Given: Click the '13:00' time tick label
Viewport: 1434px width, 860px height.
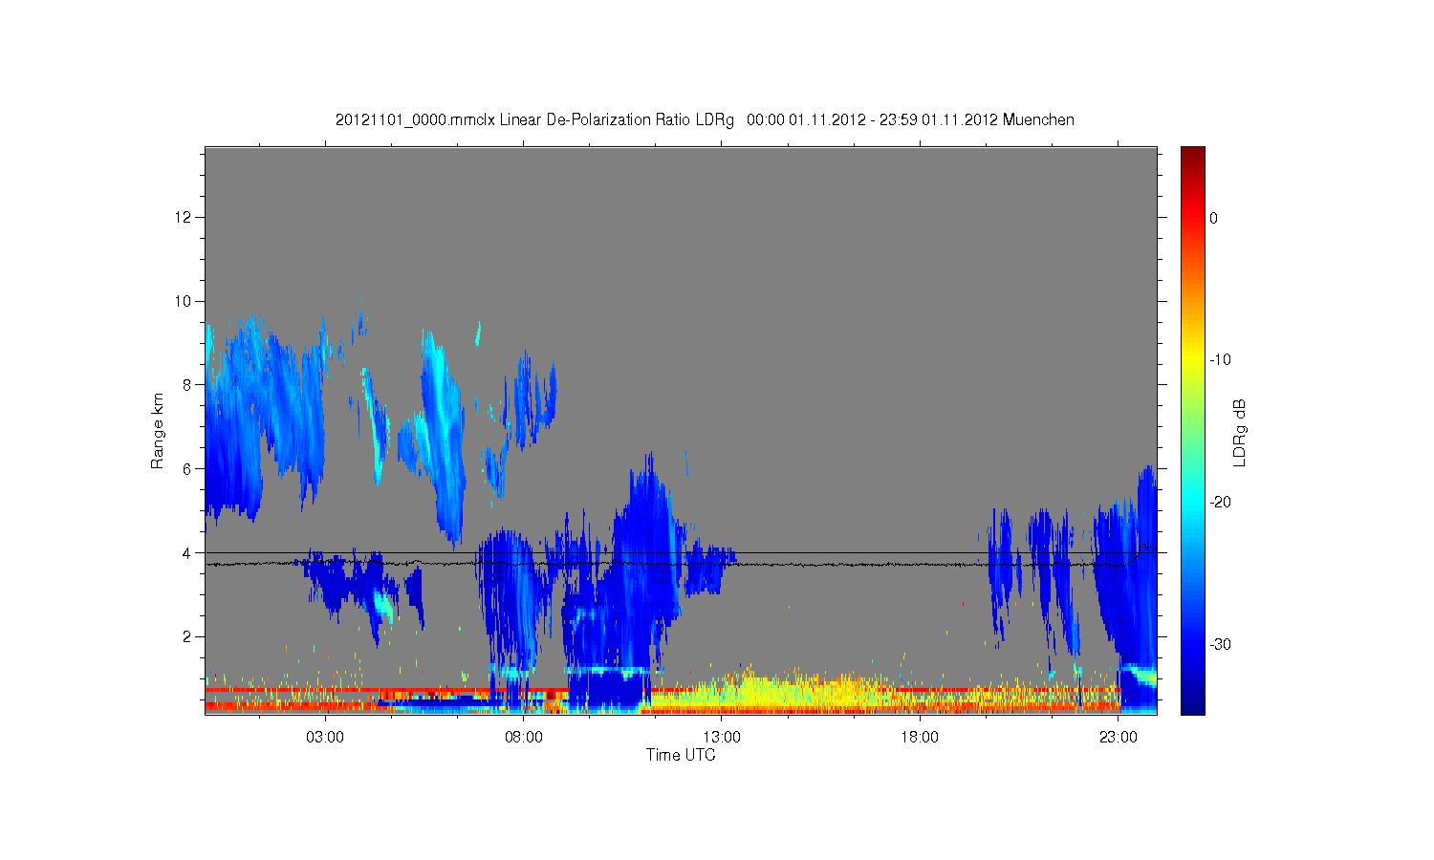Looking at the screenshot, I should [x=722, y=738].
